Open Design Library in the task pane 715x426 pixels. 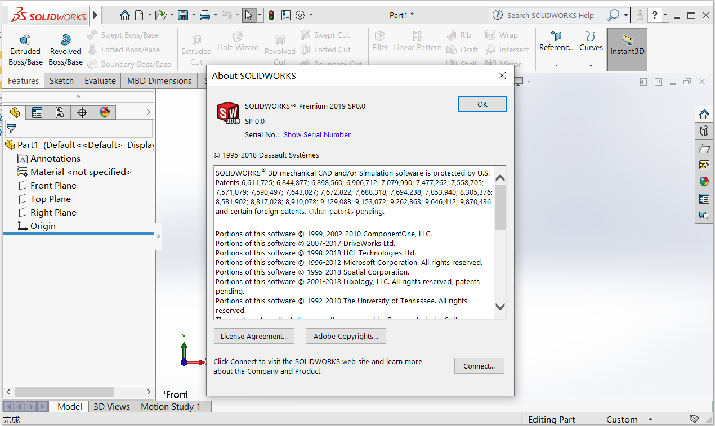tap(704, 132)
